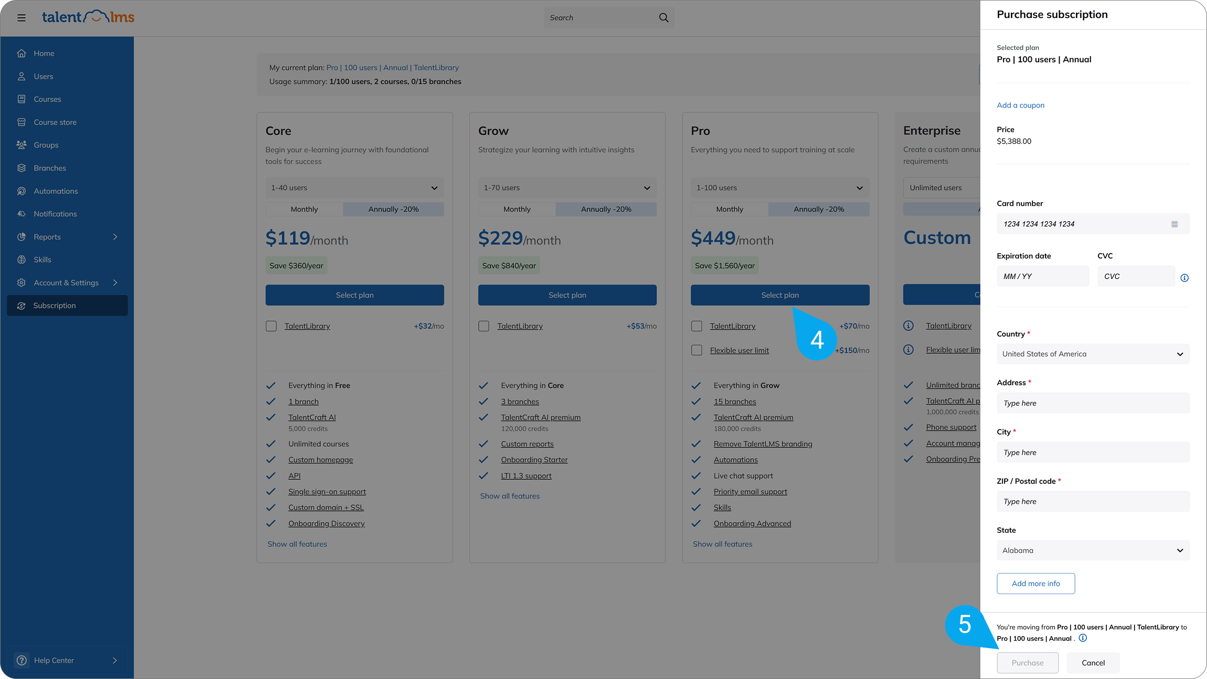Click the card icon in Card number field
Viewport: 1207px width, 679px height.
1174,224
